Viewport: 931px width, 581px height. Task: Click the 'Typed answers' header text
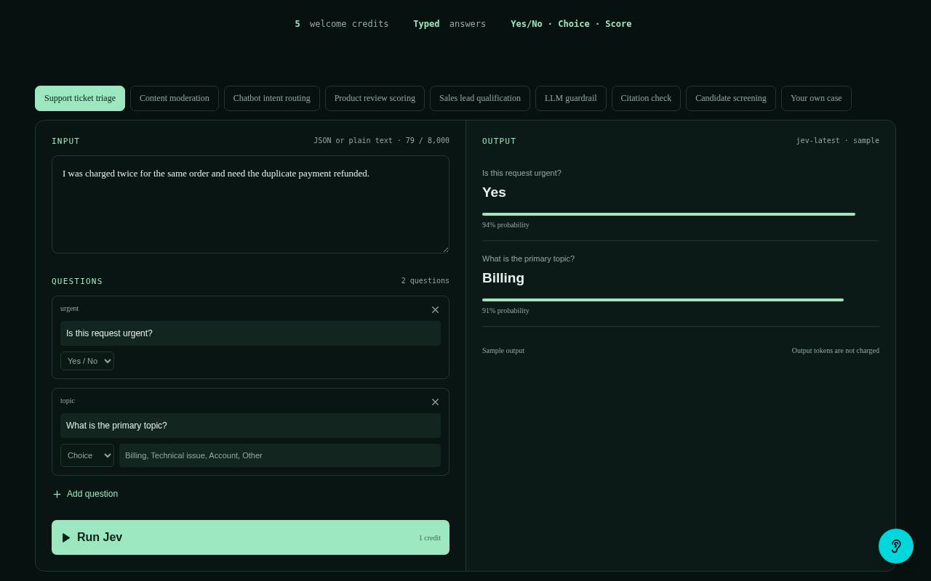pos(449,24)
